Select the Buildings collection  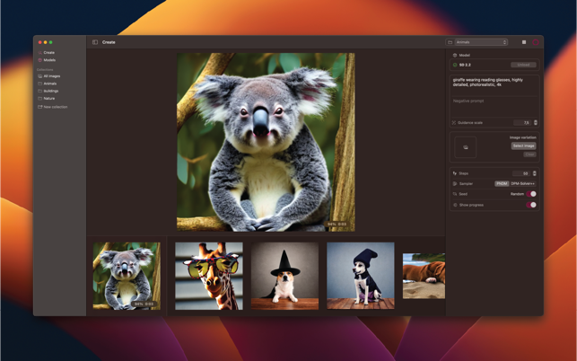pyautogui.click(x=48, y=91)
